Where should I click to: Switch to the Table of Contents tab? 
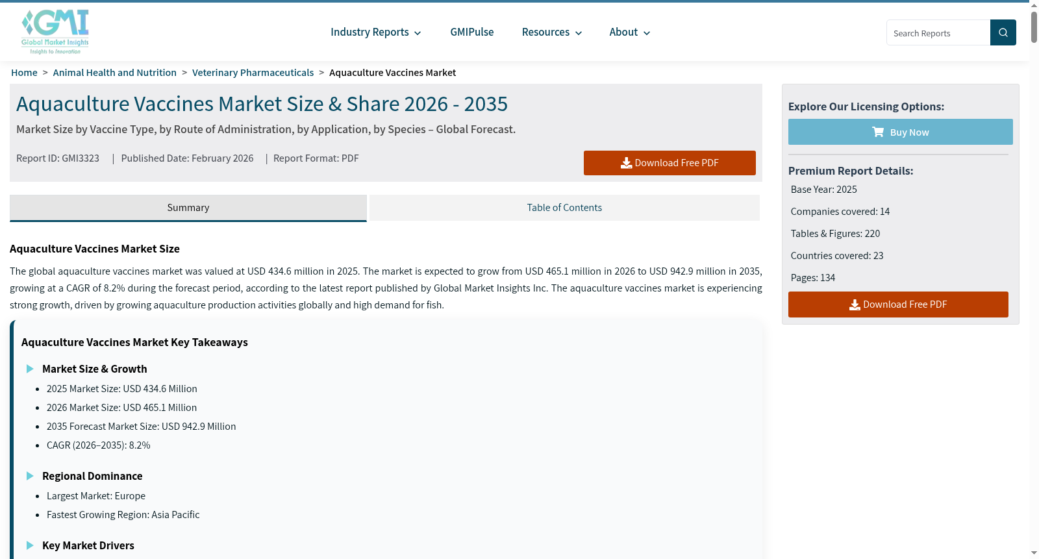[564, 208]
